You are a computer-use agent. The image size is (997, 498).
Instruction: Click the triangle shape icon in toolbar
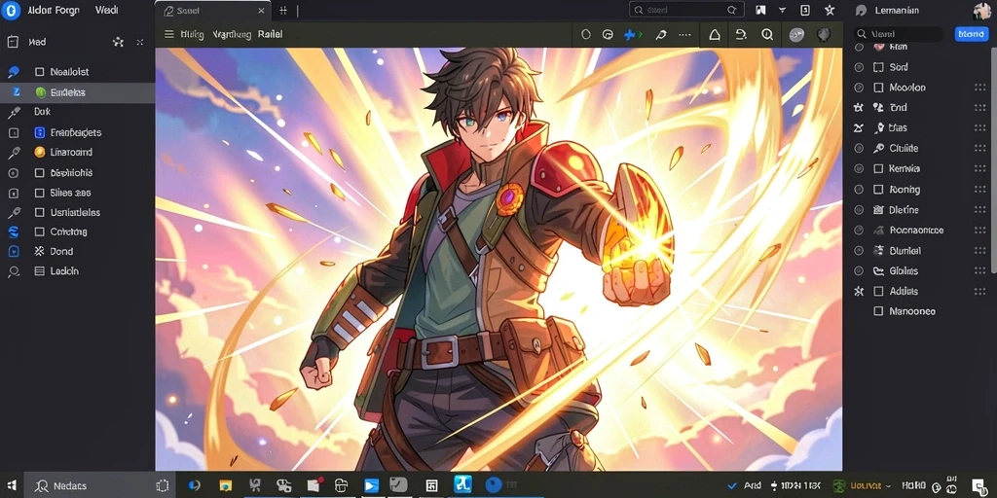click(x=715, y=35)
